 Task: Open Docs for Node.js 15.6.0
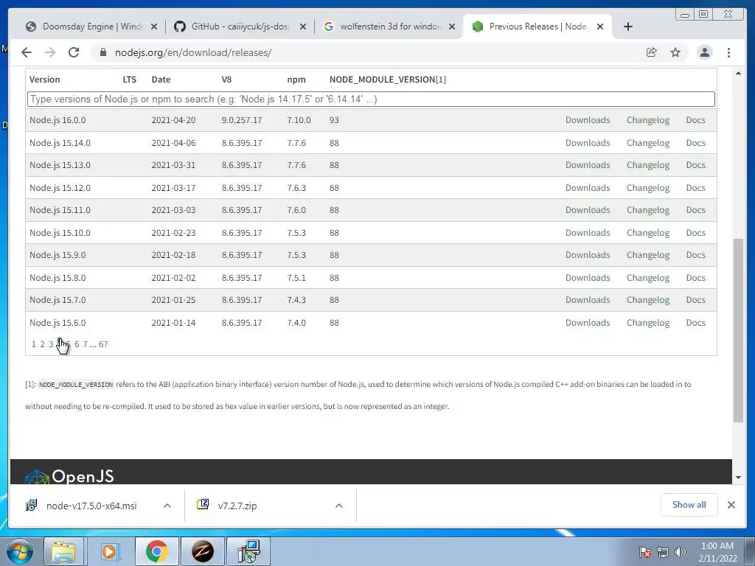[695, 323]
